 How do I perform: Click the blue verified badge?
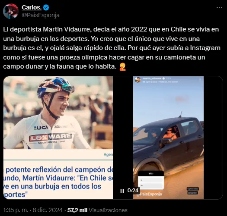(46, 7)
